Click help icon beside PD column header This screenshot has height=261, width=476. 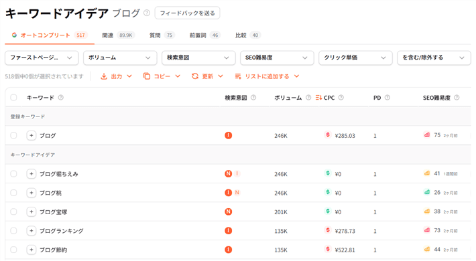[388, 98]
